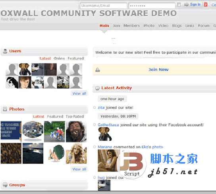Click the Latest Activity heading
The width and height of the screenshot is (216, 194).
[x=117, y=88]
